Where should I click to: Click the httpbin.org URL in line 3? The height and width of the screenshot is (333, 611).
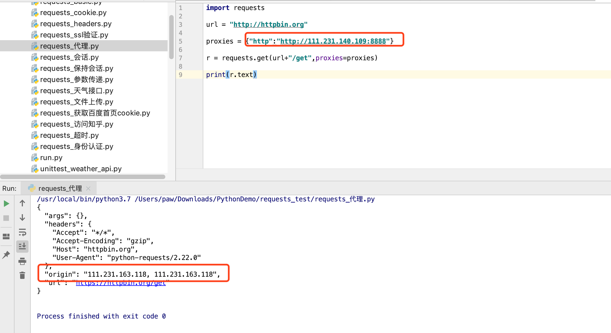tap(268, 25)
